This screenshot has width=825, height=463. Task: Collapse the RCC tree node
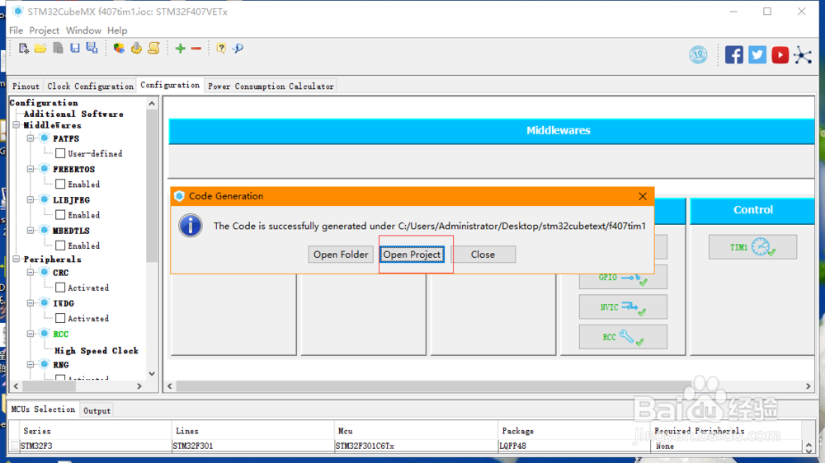tap(31, 334)
